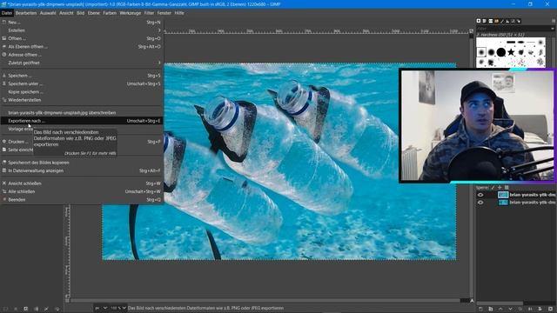The image size is (557, 313).
Task: Select the large solid round brush
Action: (x=501, y=52)
